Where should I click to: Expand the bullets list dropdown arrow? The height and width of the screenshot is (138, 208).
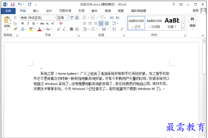click(x=89, y=18)
